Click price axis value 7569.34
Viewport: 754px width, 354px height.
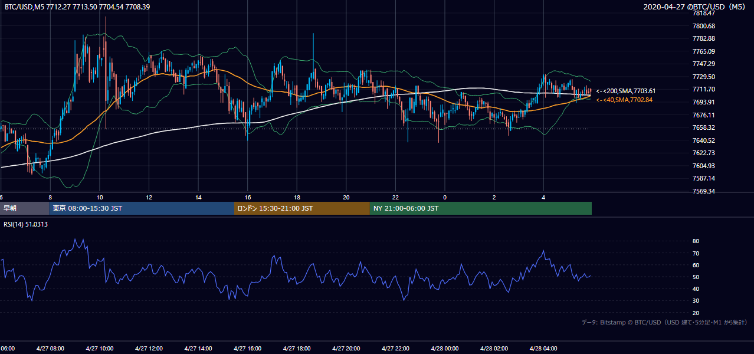point(703,191)
